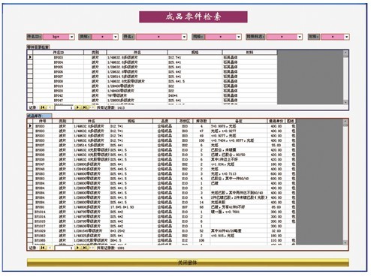Click record number box in lower grid navigator

64,248
